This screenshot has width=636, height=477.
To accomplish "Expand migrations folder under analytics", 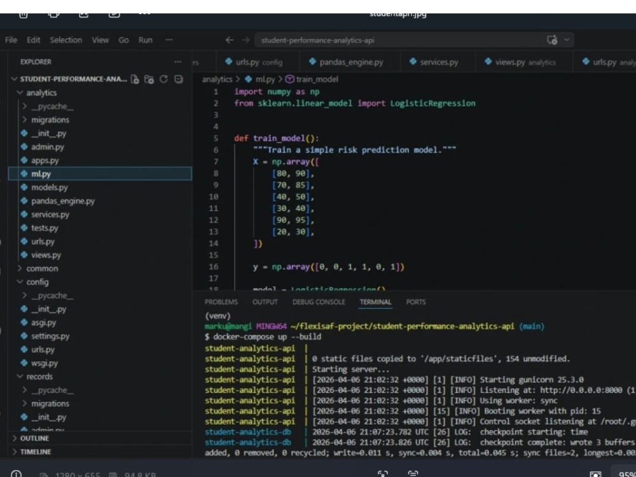I will click(x=24, y=120).
